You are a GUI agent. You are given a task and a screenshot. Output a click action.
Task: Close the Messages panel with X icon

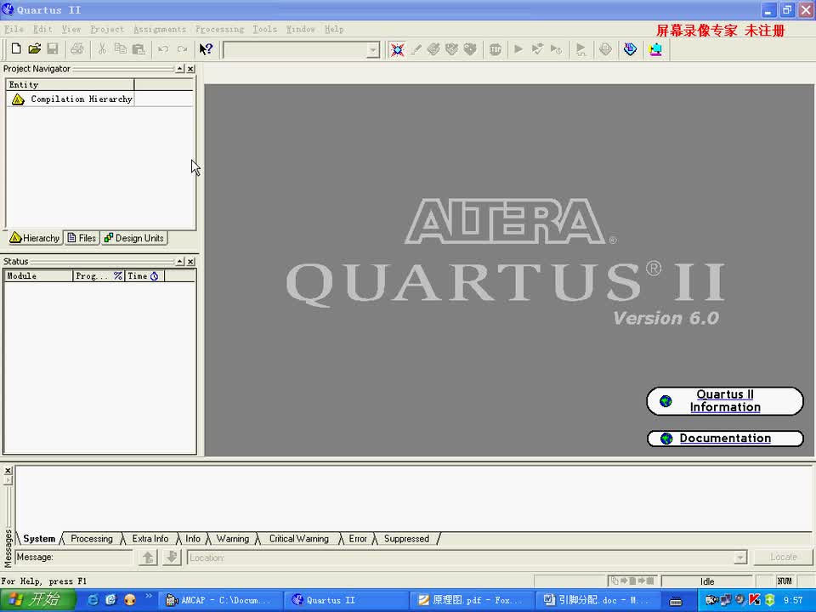[8, 470]
